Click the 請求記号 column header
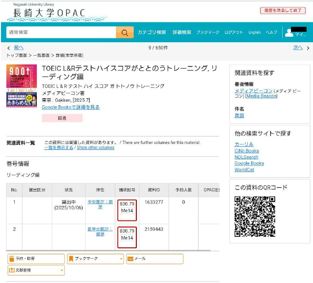Viewport: 313px width, 283px height. (x=127, y=190)
